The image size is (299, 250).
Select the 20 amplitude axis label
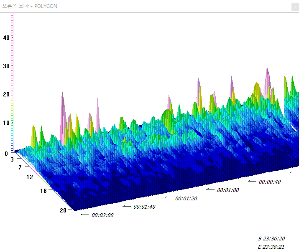6,94
